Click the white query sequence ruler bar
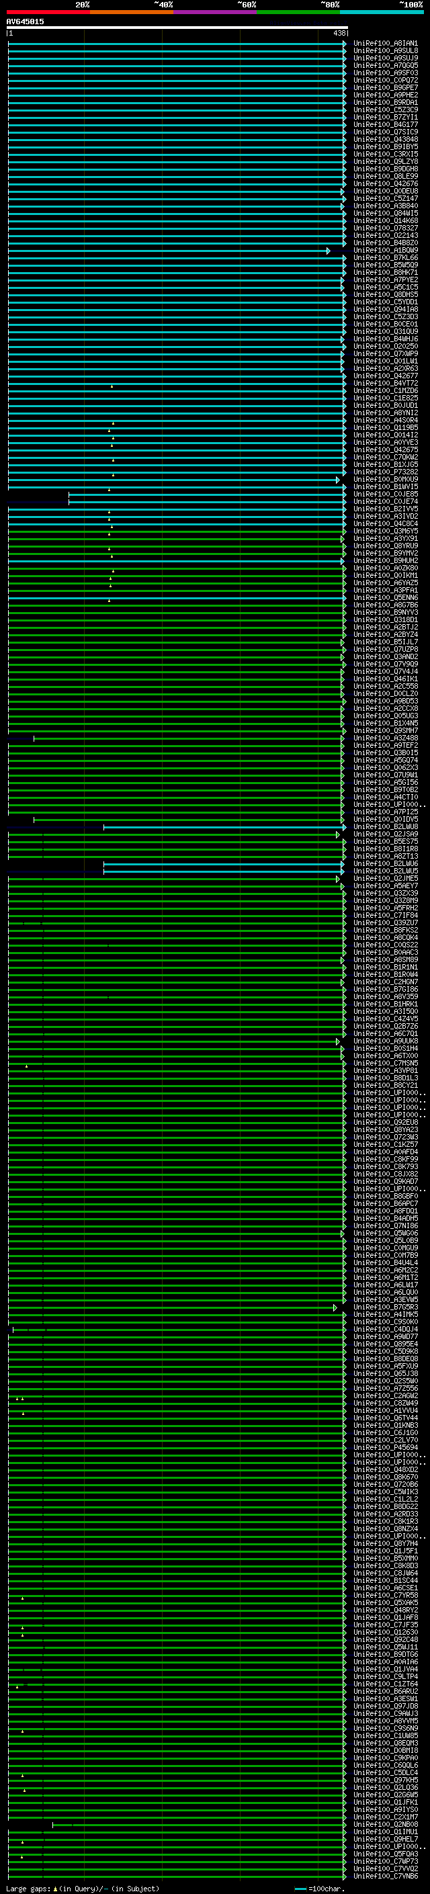 [x=177, y=27]
